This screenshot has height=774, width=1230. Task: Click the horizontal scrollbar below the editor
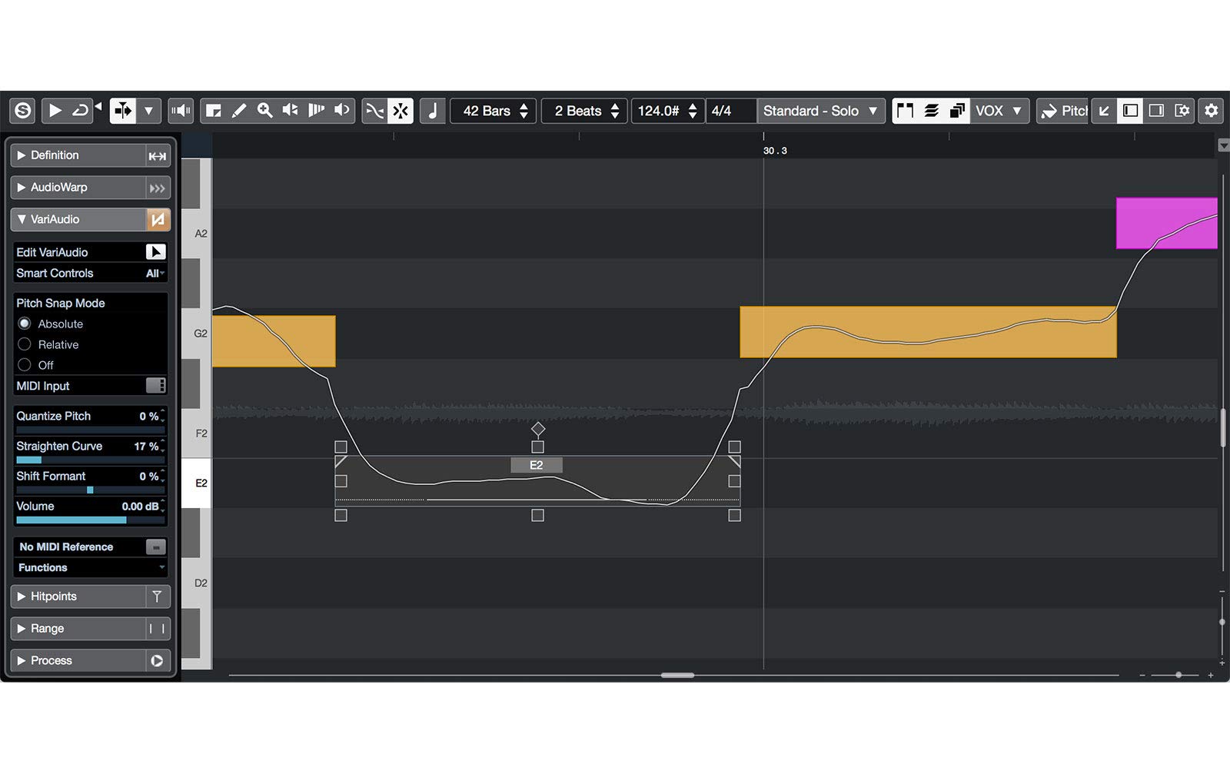pyautogui.click(x=676, y=676)
